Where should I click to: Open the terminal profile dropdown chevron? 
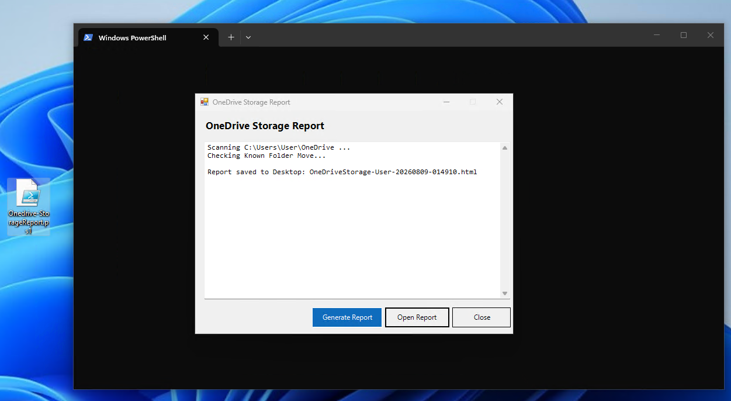point(248,37)
